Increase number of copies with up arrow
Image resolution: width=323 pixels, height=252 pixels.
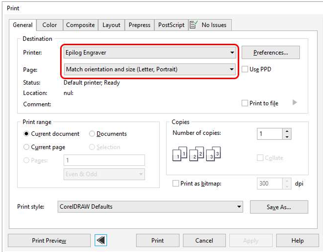click(287, 131)
